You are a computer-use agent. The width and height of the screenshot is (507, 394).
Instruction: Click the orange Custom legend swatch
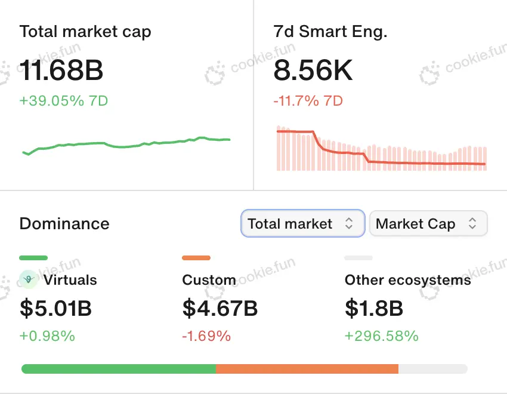point(196,258)
